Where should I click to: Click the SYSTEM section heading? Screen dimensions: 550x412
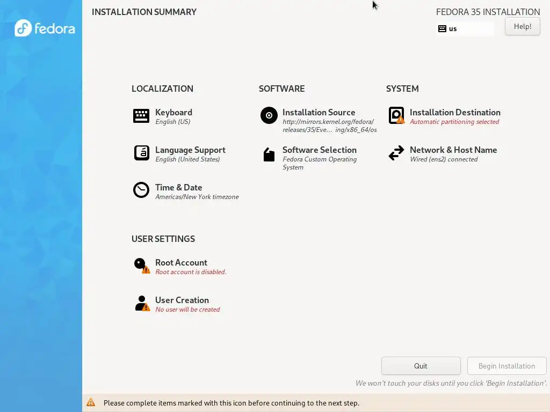(x=402, y=89)
